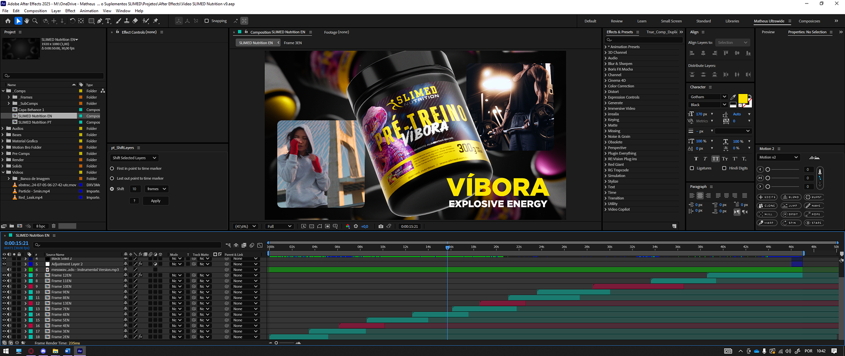845x356 pixels.
Task: Open After Effects from Windows taskbar
Action: click(x=80, y=351)
